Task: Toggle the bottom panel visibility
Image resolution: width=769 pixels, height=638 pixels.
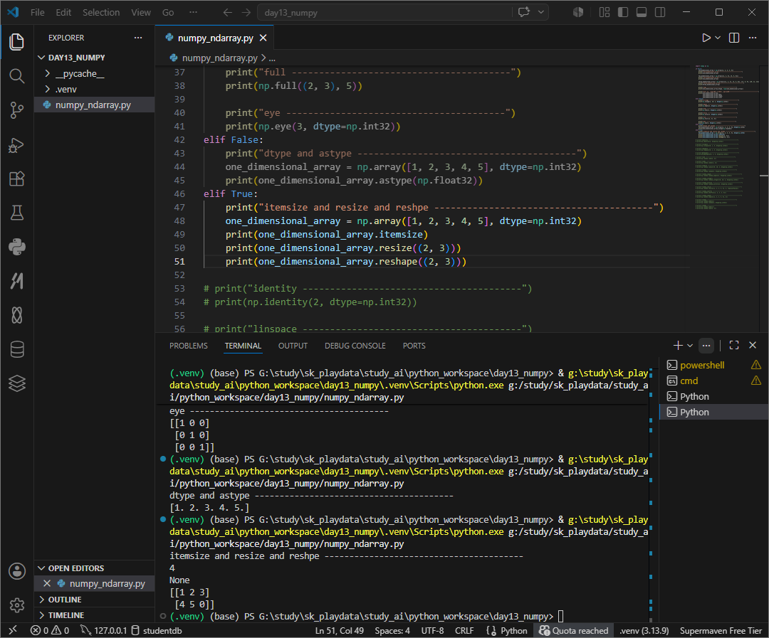Action: [642, 12]
